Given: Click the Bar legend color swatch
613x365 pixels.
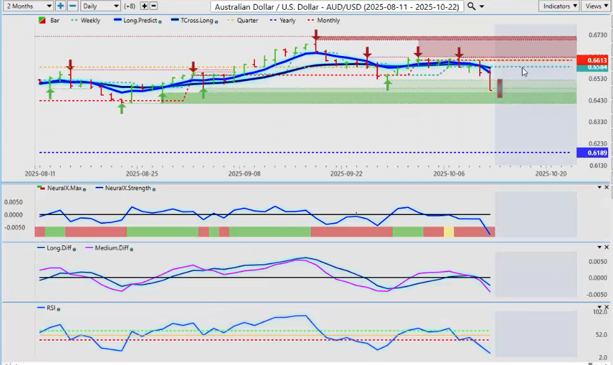Looking at the screenshot, I should pos(41,21).
